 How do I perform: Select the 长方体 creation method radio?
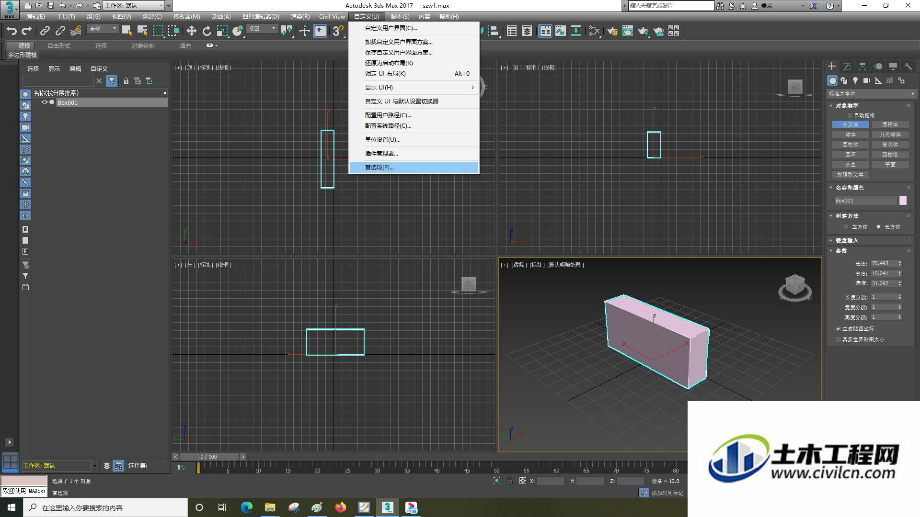[878, 227]
